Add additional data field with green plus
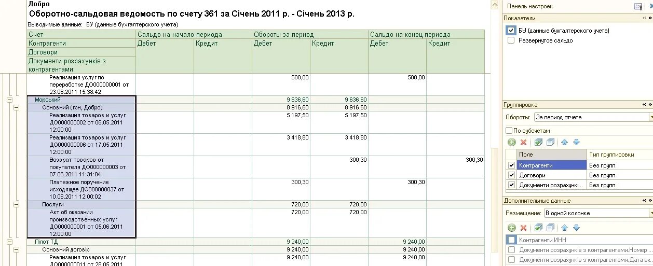The width and height of the screenshot is (653, 266). 511,228
